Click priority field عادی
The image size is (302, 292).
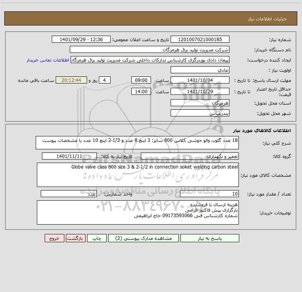pos(200,70)
